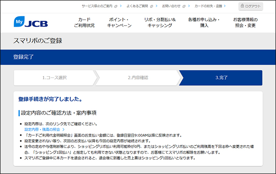Click 設定内容のご確認方法・案内事項 heading
Image resolution: width=276 pixels, height=174 pixels.
click(58, 113)
